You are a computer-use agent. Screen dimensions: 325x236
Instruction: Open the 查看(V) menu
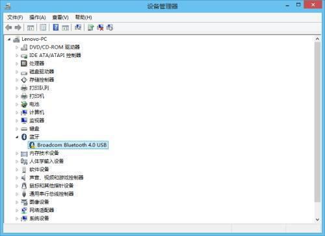[x=60, y=18]
